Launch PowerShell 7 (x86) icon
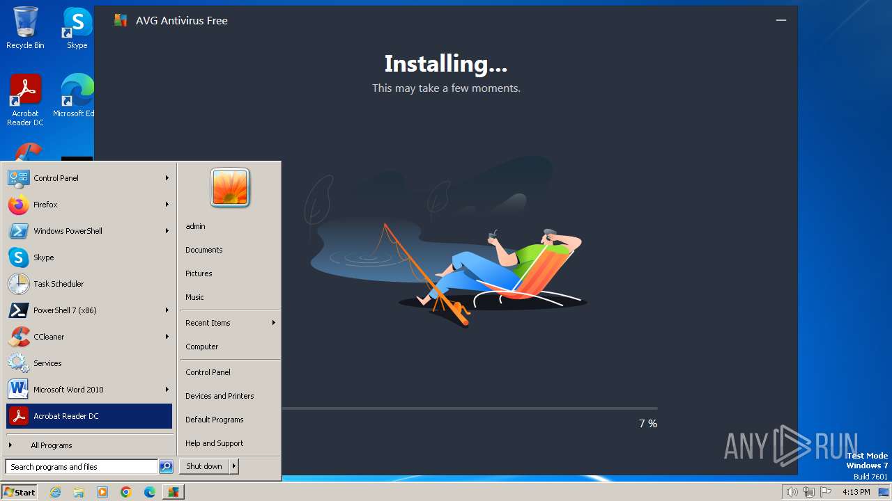The image size is (892, 501). pyautogui.click(x=18, y=310)
